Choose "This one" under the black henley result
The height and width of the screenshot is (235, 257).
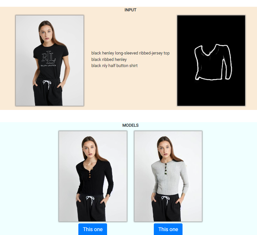[x=93, y=229]
